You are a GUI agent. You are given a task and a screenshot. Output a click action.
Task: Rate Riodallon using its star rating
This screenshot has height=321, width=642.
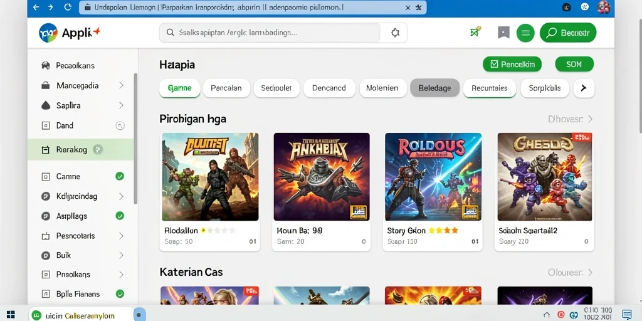[x=218, y=231]
